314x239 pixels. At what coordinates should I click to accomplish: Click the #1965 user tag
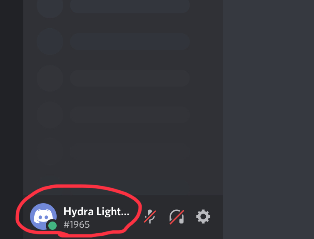[x=77, y=224]
